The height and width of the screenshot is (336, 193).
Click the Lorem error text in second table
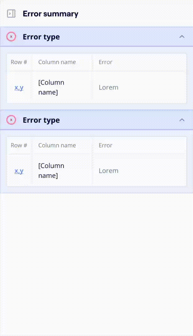(108, 171)
